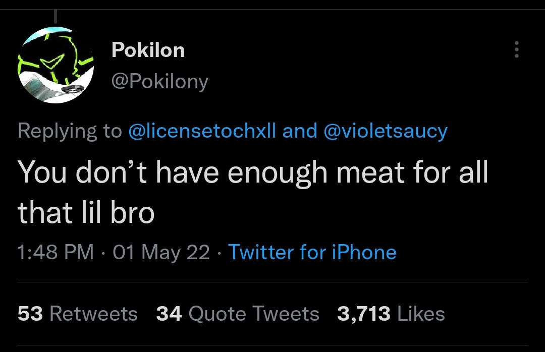Viewport: 545px width, 352px height.
Task: Select the 'Replying to' label
Action: tap(70, 131)
